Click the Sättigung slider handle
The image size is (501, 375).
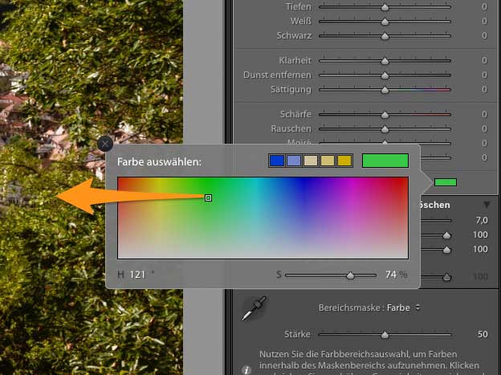pyautogui.click(x=385, y=90)
